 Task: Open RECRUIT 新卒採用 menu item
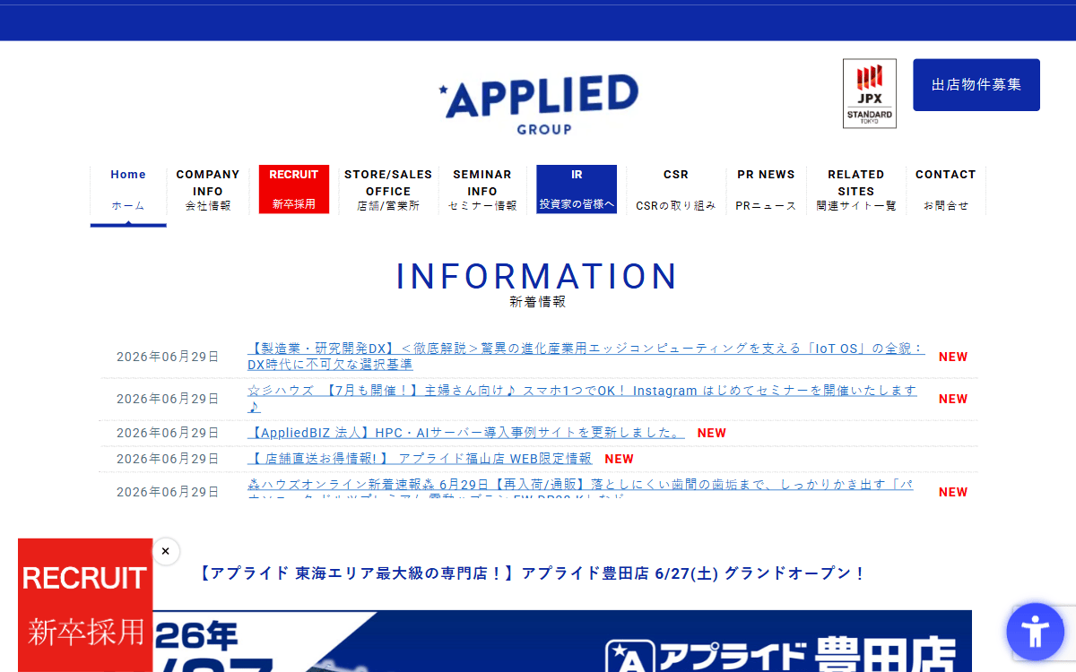click(x=294, y=189)
